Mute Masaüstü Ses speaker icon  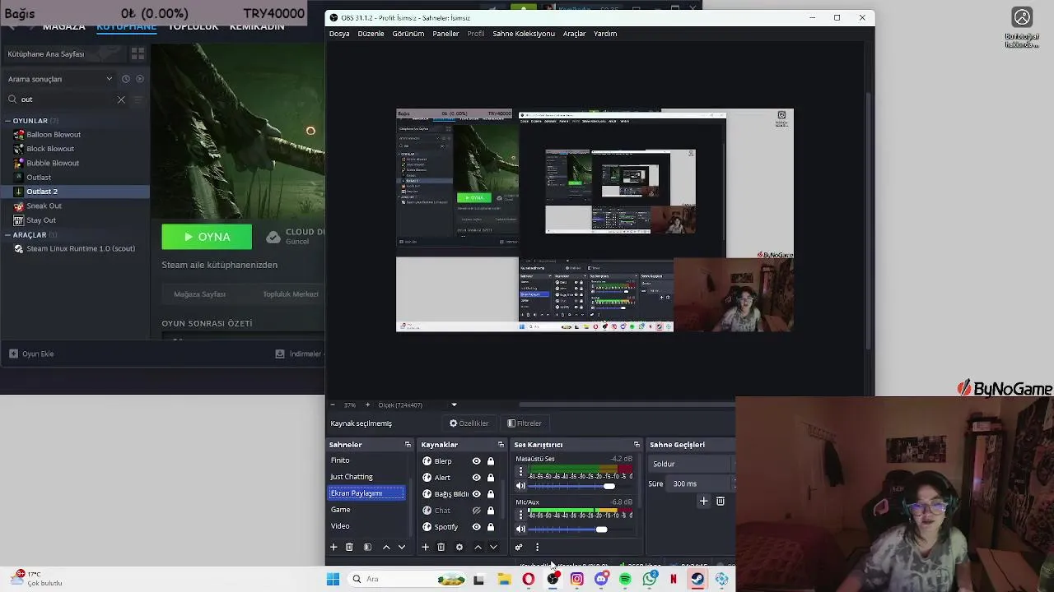pyautogui.click(x=520, y=486)
